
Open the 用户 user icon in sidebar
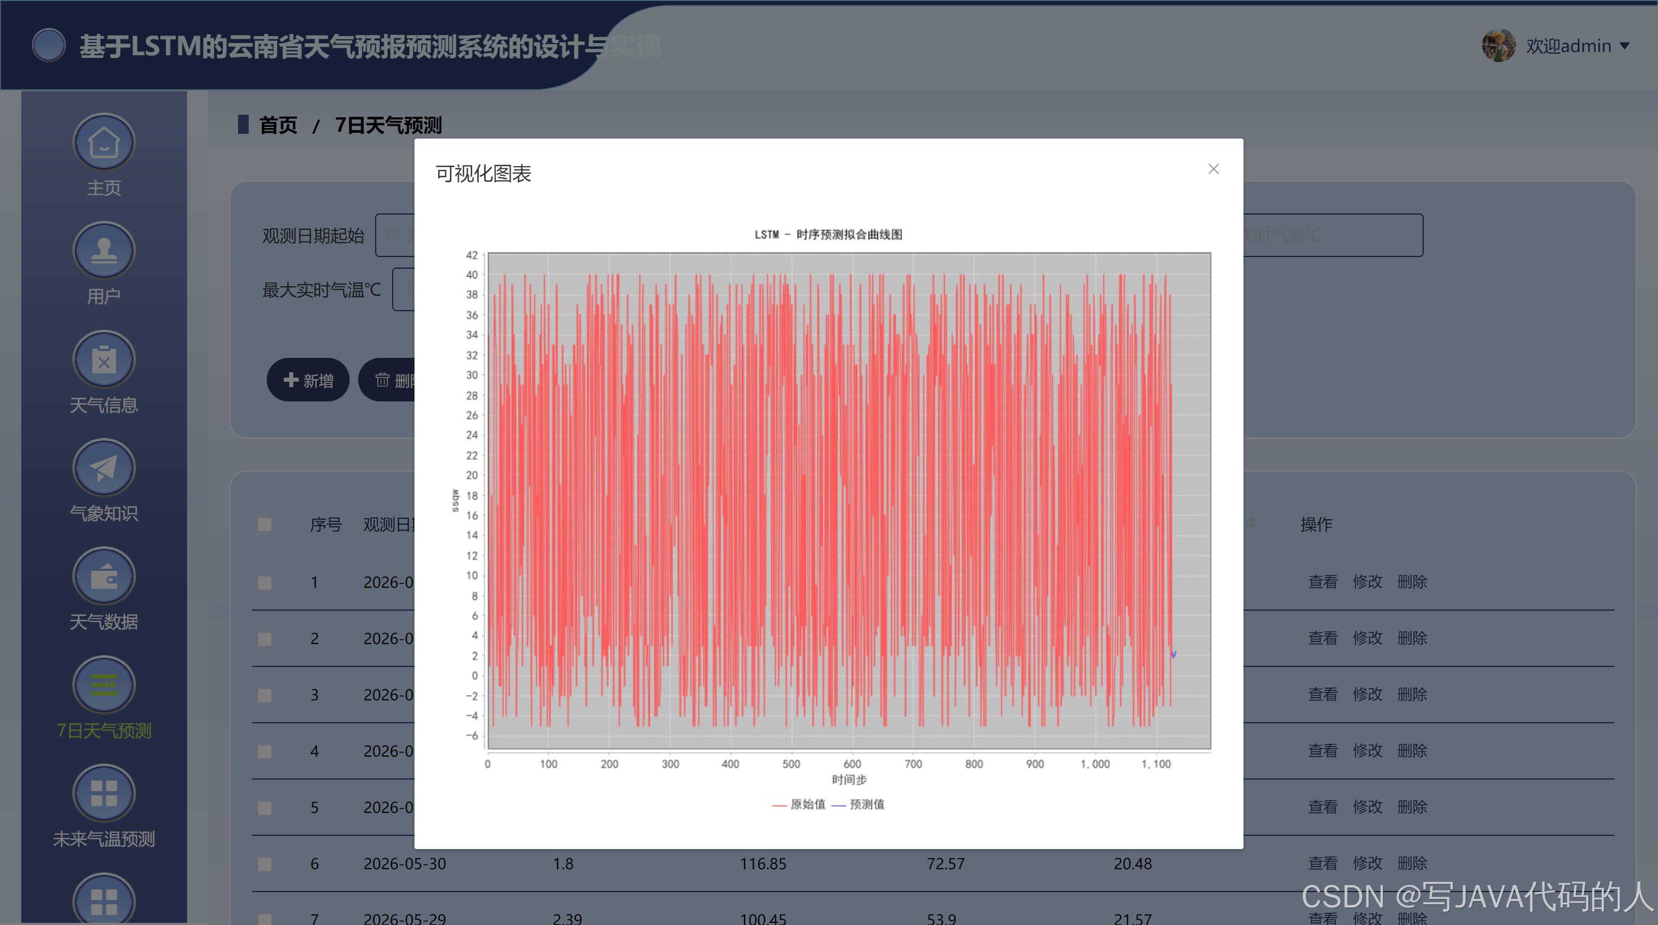104,252
